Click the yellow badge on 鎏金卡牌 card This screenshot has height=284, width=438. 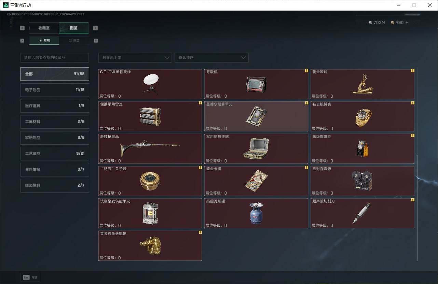tap(306, 168)
